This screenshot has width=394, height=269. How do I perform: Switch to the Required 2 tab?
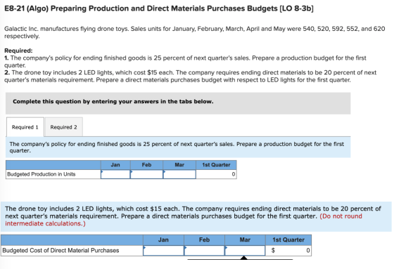[x=64, y=127]
